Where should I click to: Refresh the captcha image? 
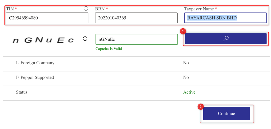[85, 39]
